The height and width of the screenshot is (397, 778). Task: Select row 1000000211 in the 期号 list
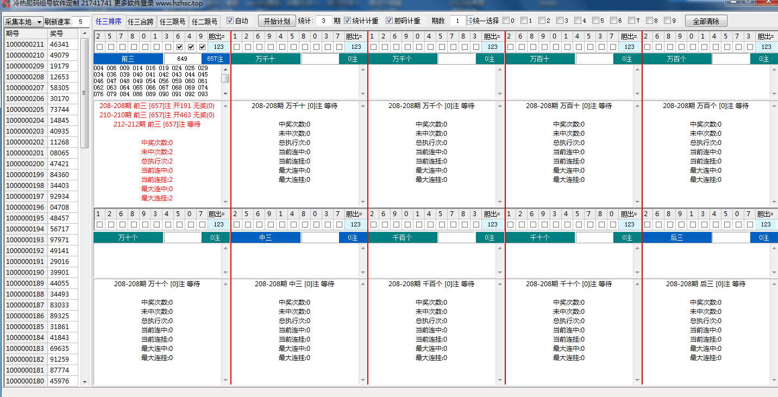[x=25, y=45]
